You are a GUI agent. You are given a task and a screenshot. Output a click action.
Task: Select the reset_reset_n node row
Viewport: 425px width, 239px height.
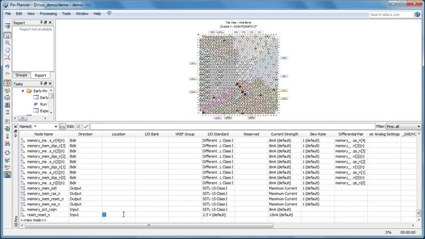(39, 215)
